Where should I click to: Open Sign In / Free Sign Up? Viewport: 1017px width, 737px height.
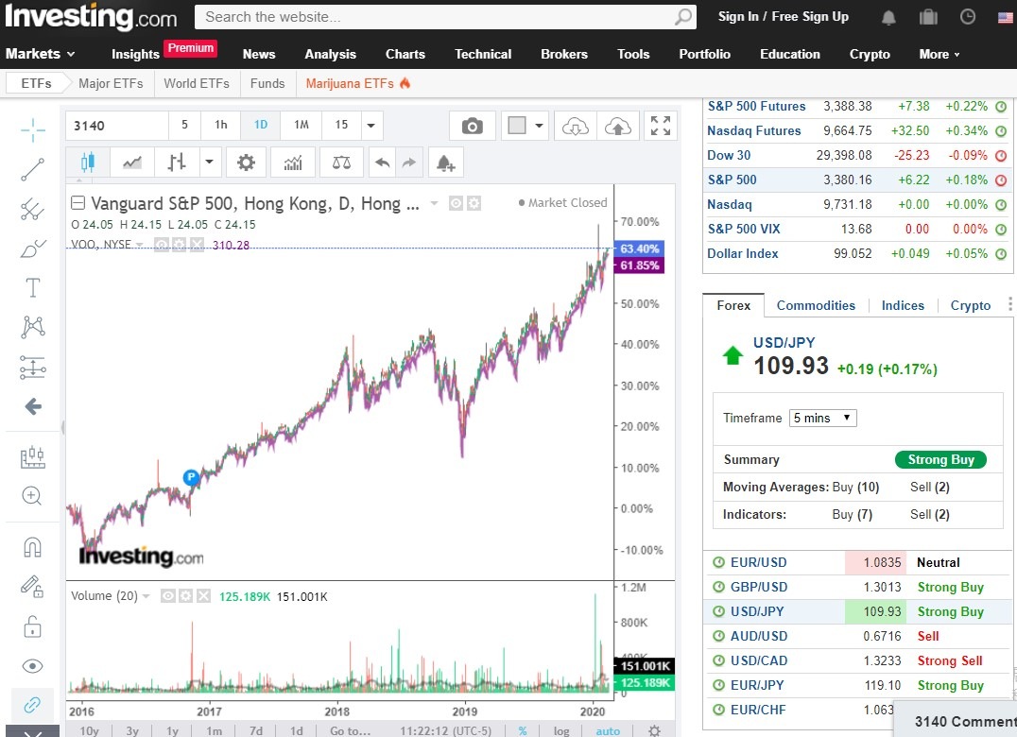click(x=783, y=17)
